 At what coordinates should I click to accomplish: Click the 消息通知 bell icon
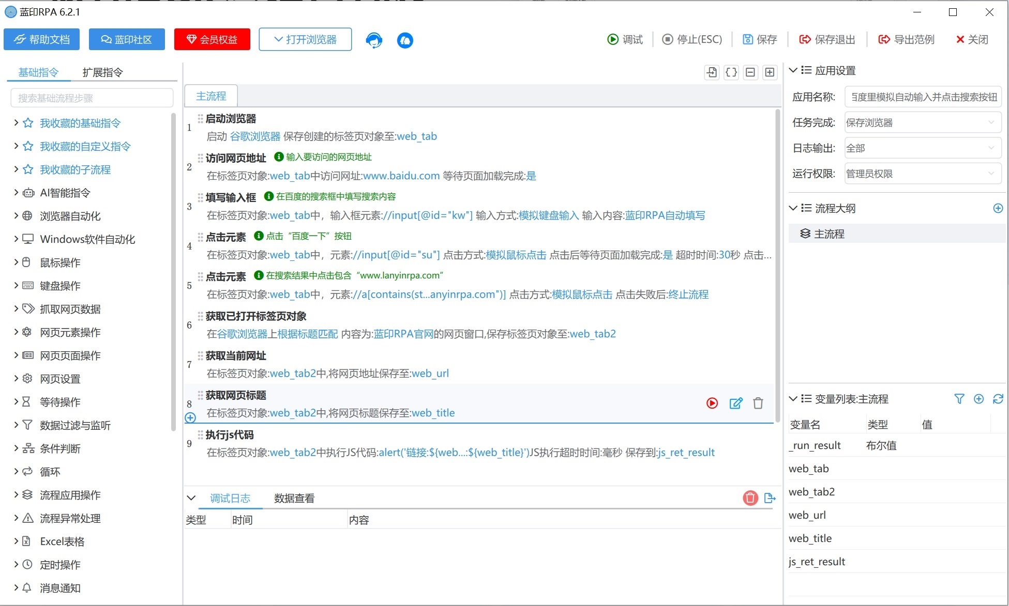pos(27,588)
